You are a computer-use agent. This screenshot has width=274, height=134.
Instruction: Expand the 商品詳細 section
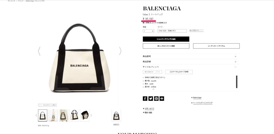click(x=191, y=62)
